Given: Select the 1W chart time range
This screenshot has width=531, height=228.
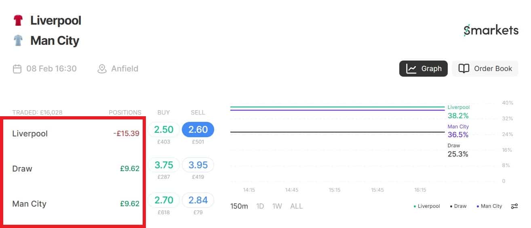Looking at the screenshot, I should click(277, 206).
